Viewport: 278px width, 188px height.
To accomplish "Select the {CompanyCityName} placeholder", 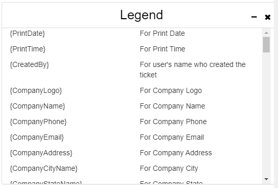I will tap(44, 169).
